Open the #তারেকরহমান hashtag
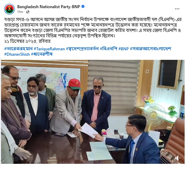The image size is (187, 173). (x=18, y=49)
